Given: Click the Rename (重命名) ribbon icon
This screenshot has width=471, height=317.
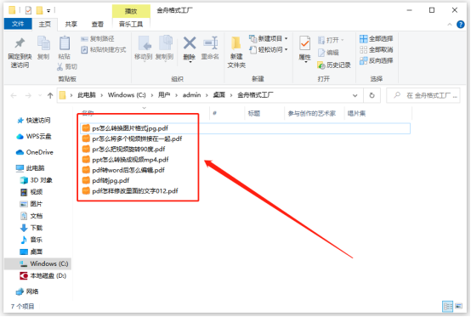Looking at the screenshot, I should click(x=210, y=43).
